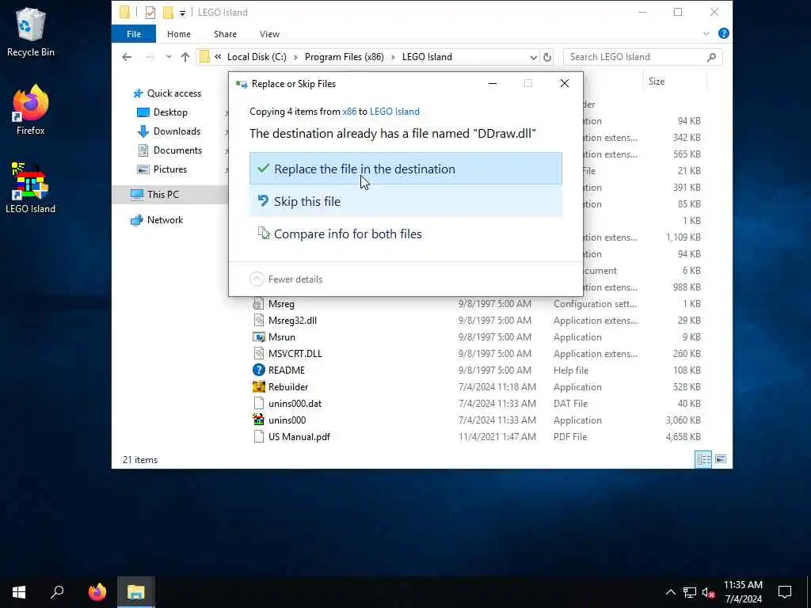This screenshot has width=811, height=608.
Task: Switch to Large icons view layout
Action: [x=721, y=459]
